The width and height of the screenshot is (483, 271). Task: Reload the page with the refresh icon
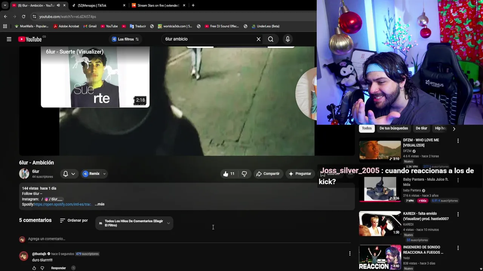pyautogui.click(x=23, y=17)
